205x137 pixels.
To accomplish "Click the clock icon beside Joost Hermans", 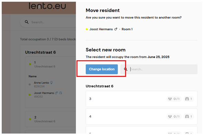I will (x=61, y=93).
